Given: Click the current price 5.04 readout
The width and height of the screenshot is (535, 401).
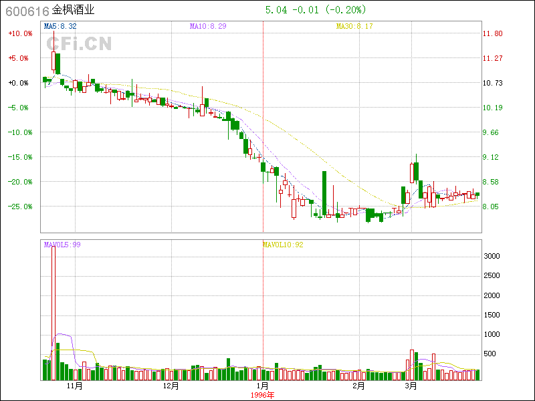Looking at the screenshot, I should click(x=276, y=10).
